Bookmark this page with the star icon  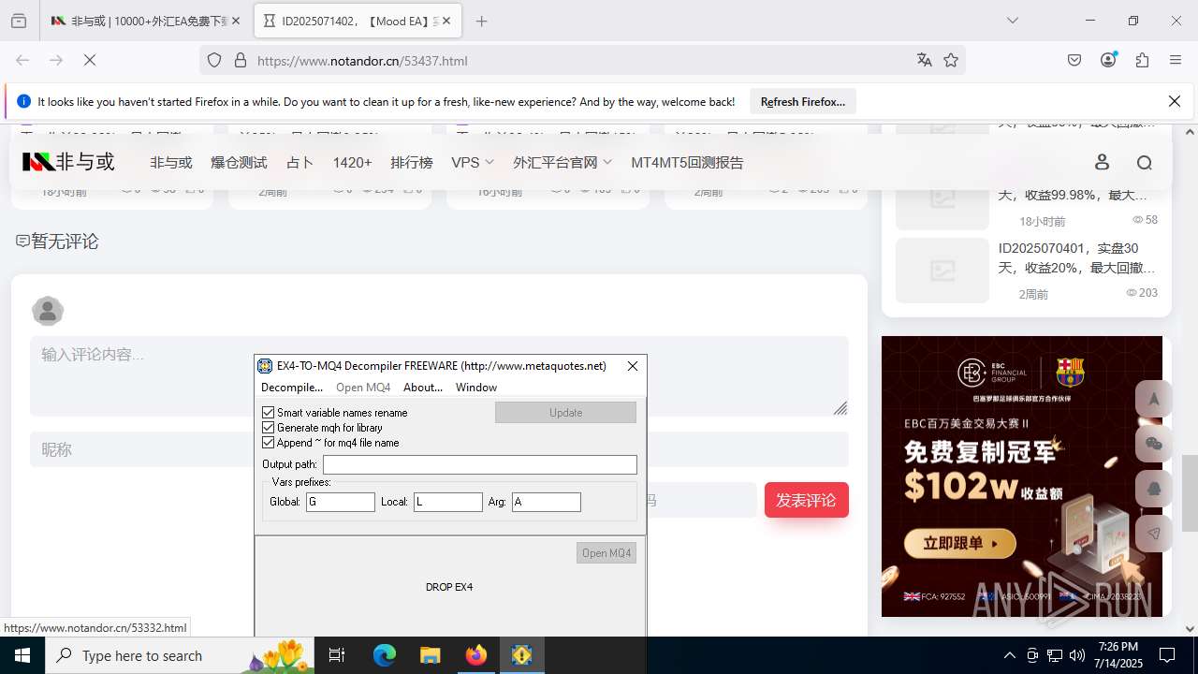(x=951, y=60)
